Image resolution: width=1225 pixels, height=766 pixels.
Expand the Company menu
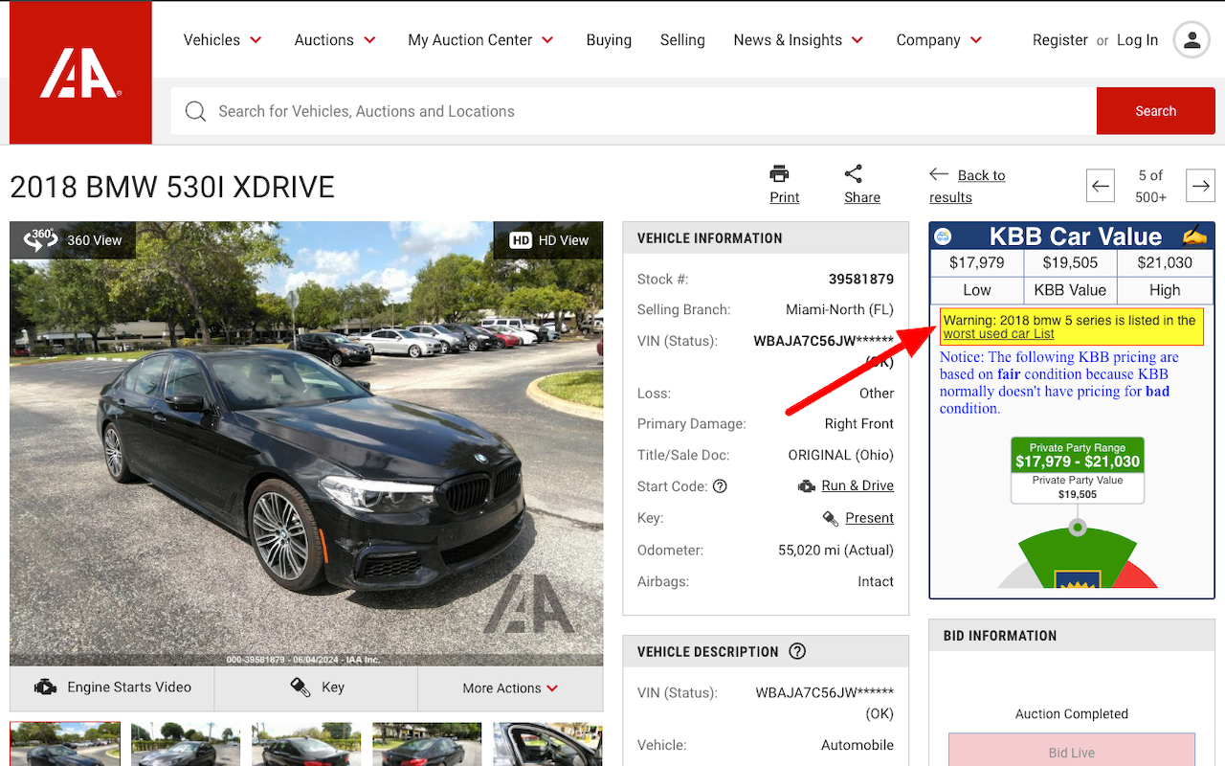pos(939,40)
